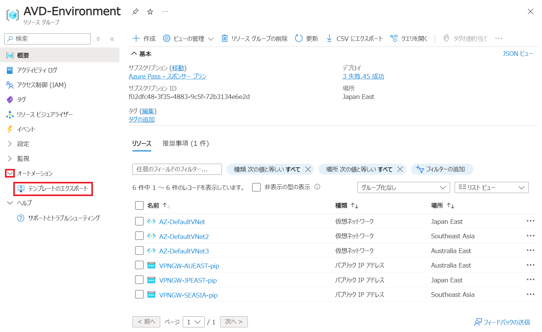
Task: Click the sidebar 検索 input field
Action: pyautogui.click(x=48, y=39)
